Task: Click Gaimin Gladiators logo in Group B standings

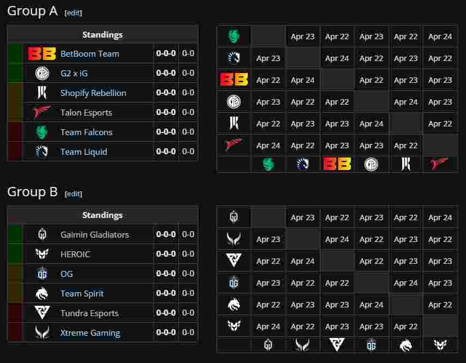Action: pos(42,234)
